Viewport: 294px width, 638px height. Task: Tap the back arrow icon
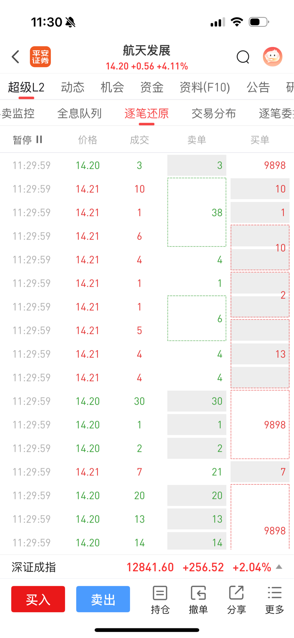pos(15,57)
